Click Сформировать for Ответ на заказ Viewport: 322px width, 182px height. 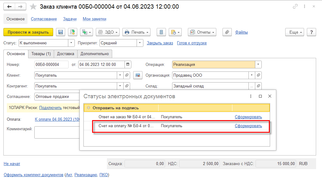click(x=248, y=117)
